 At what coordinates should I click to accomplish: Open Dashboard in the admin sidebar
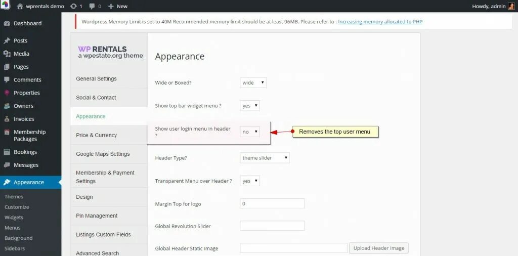point(30,23)
